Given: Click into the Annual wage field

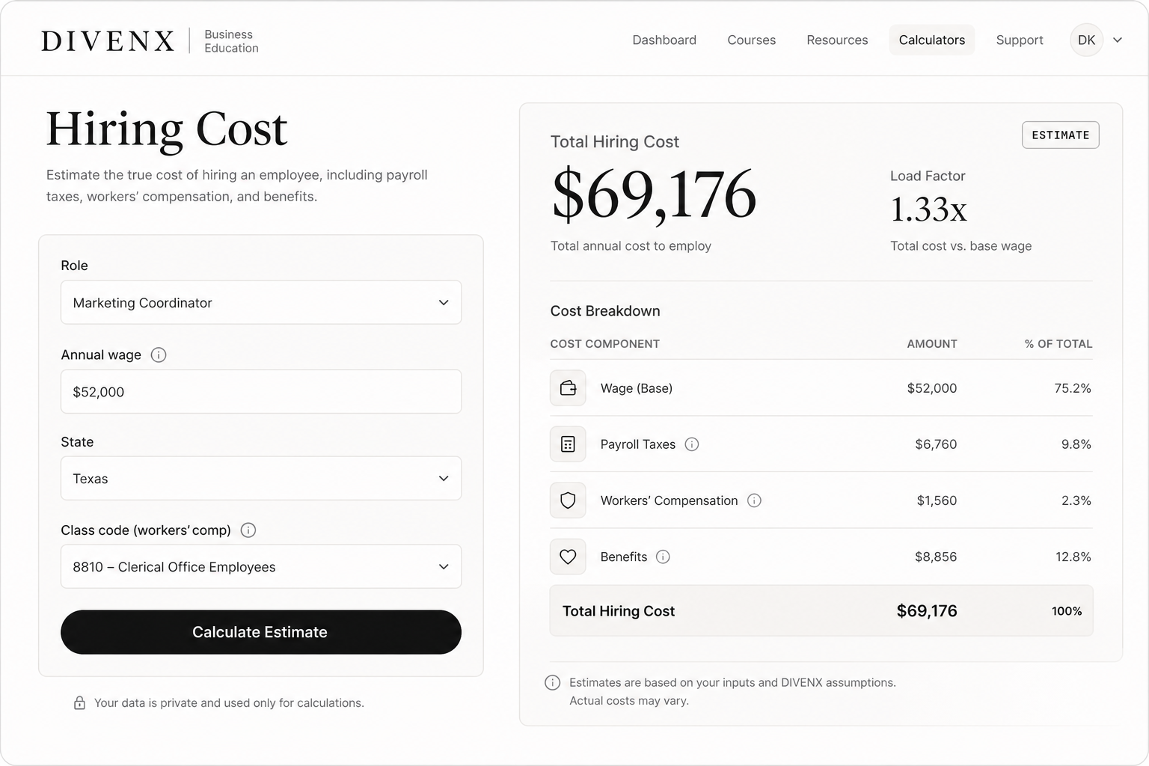Looking at the screenshot, I should (261, 391).
